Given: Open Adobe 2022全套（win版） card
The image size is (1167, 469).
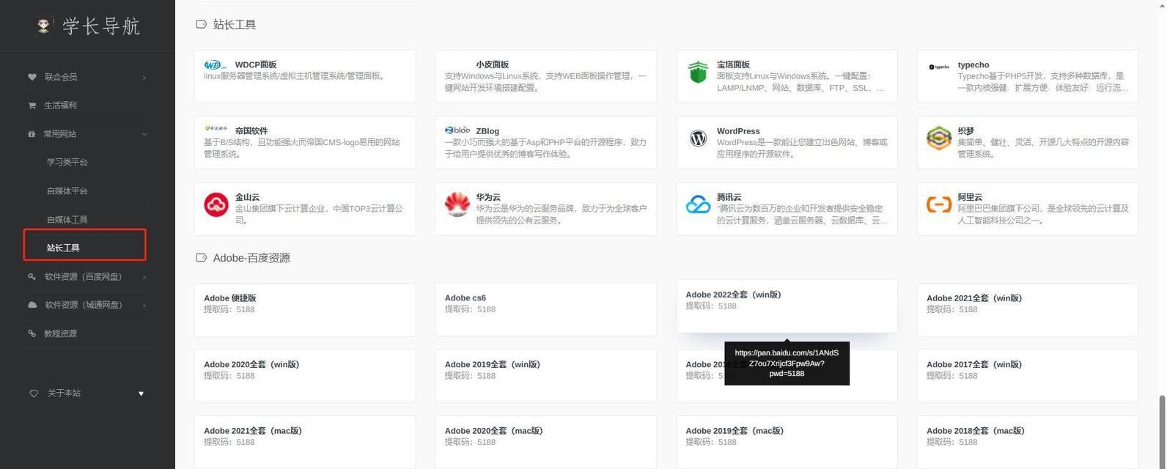Looking at the screenshot, I should pos(787,306).
